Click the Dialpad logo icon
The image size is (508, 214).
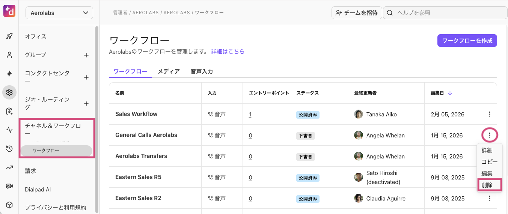(x=9, y=11)
